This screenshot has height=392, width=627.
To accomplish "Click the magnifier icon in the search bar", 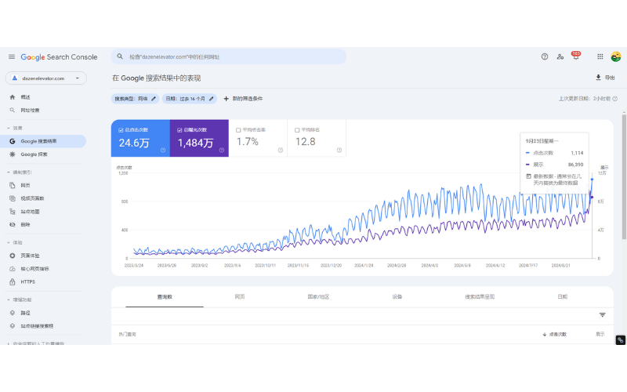I will (120, 56).
